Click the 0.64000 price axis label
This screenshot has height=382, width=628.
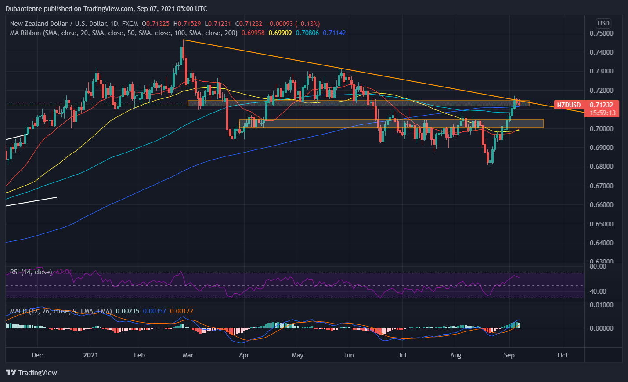click(x=602, y=243)
